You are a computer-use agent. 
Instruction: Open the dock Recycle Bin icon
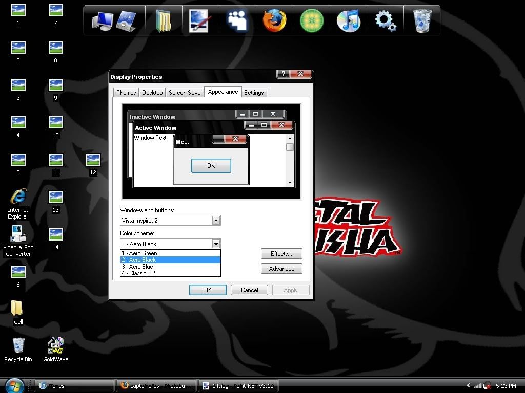tap(422, 20)
